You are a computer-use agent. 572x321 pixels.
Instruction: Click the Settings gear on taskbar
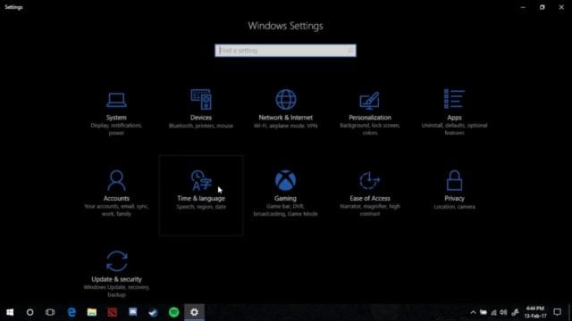tap(194, 312)
